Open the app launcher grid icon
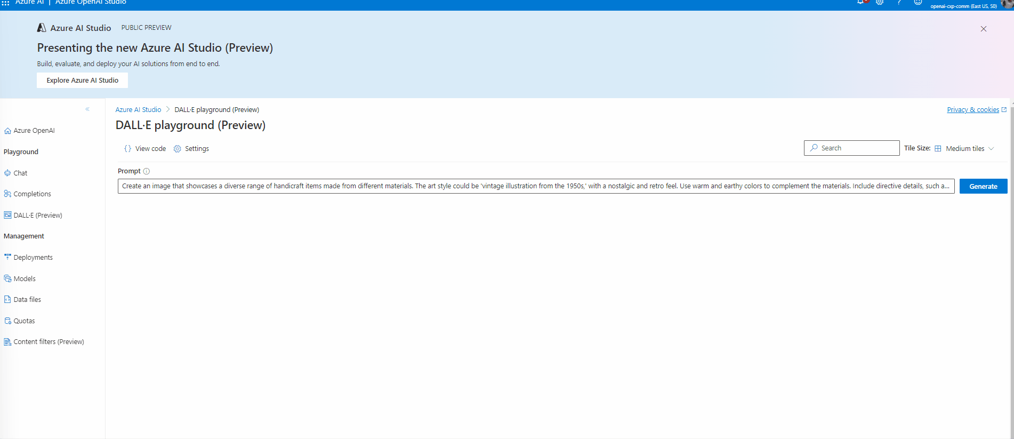Viewport: 1014px width, 439px height. tap(5, 3)
